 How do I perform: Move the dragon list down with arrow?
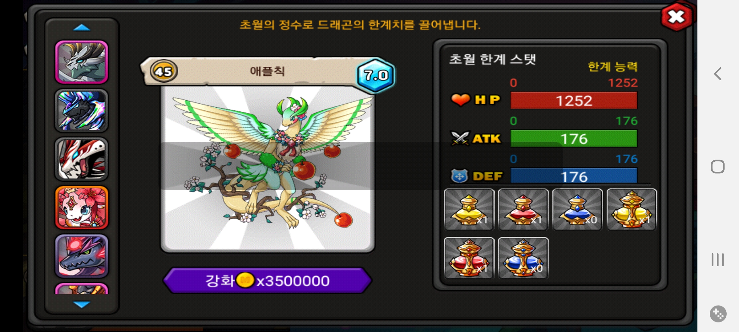pyautogui.click(x=82, y=304)
